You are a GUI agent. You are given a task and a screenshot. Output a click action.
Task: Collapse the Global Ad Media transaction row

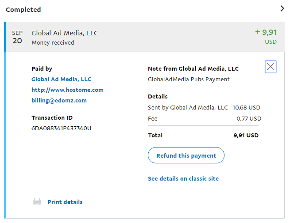(133, 37)
